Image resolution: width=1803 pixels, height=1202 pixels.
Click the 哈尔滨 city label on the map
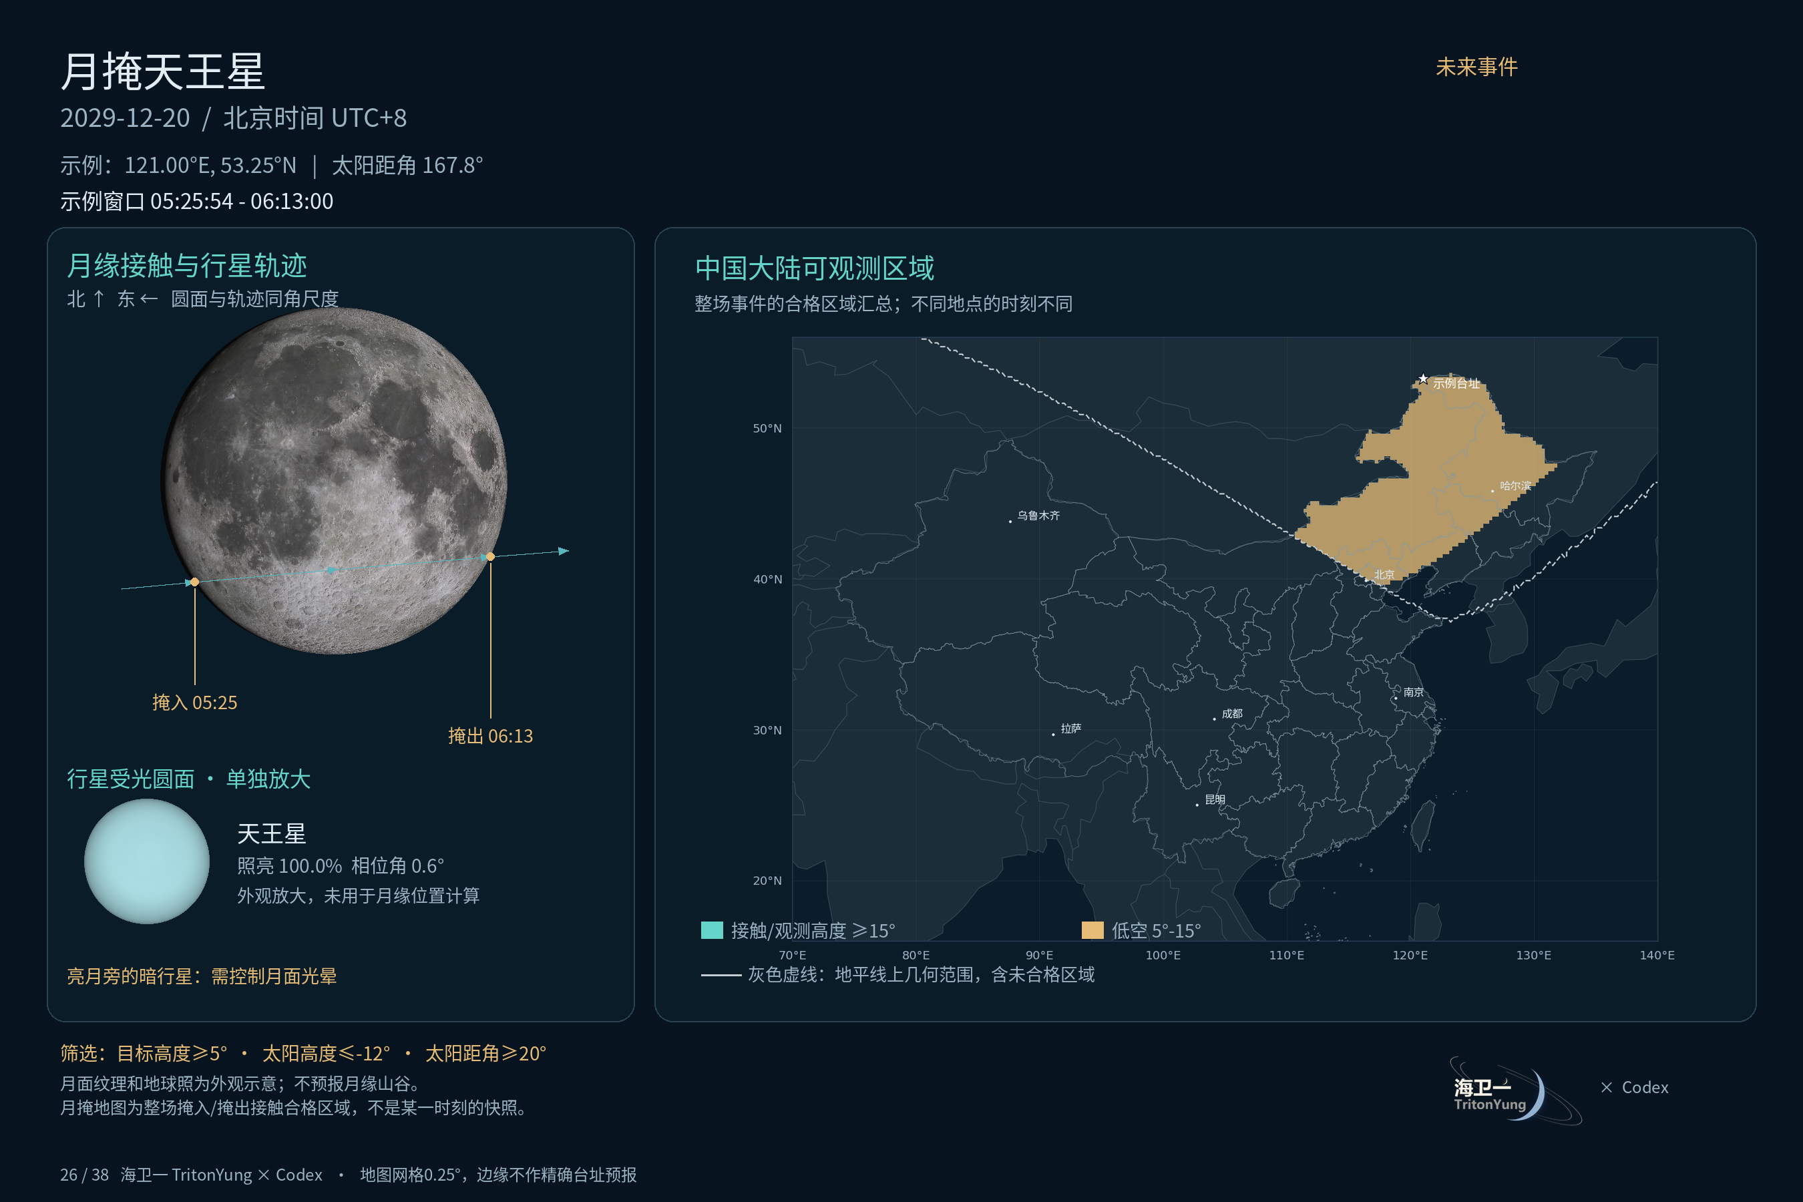pos(1516,485)
